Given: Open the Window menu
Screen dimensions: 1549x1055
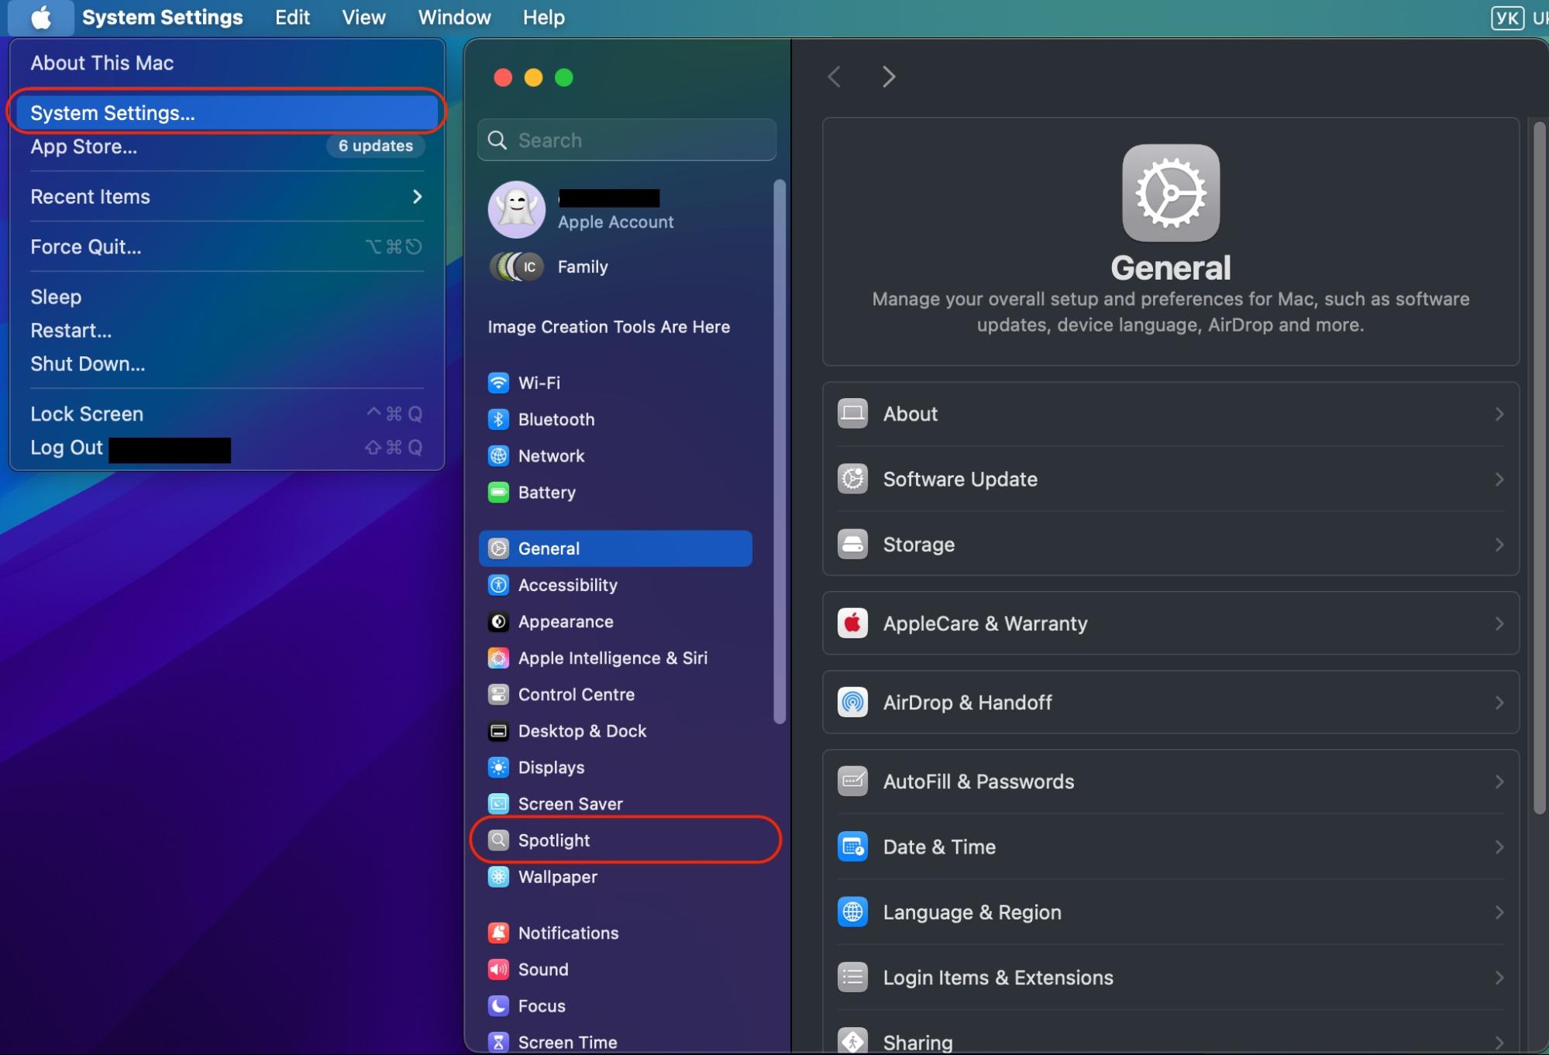Looking at the screenshot, I should tap(453, 17).
